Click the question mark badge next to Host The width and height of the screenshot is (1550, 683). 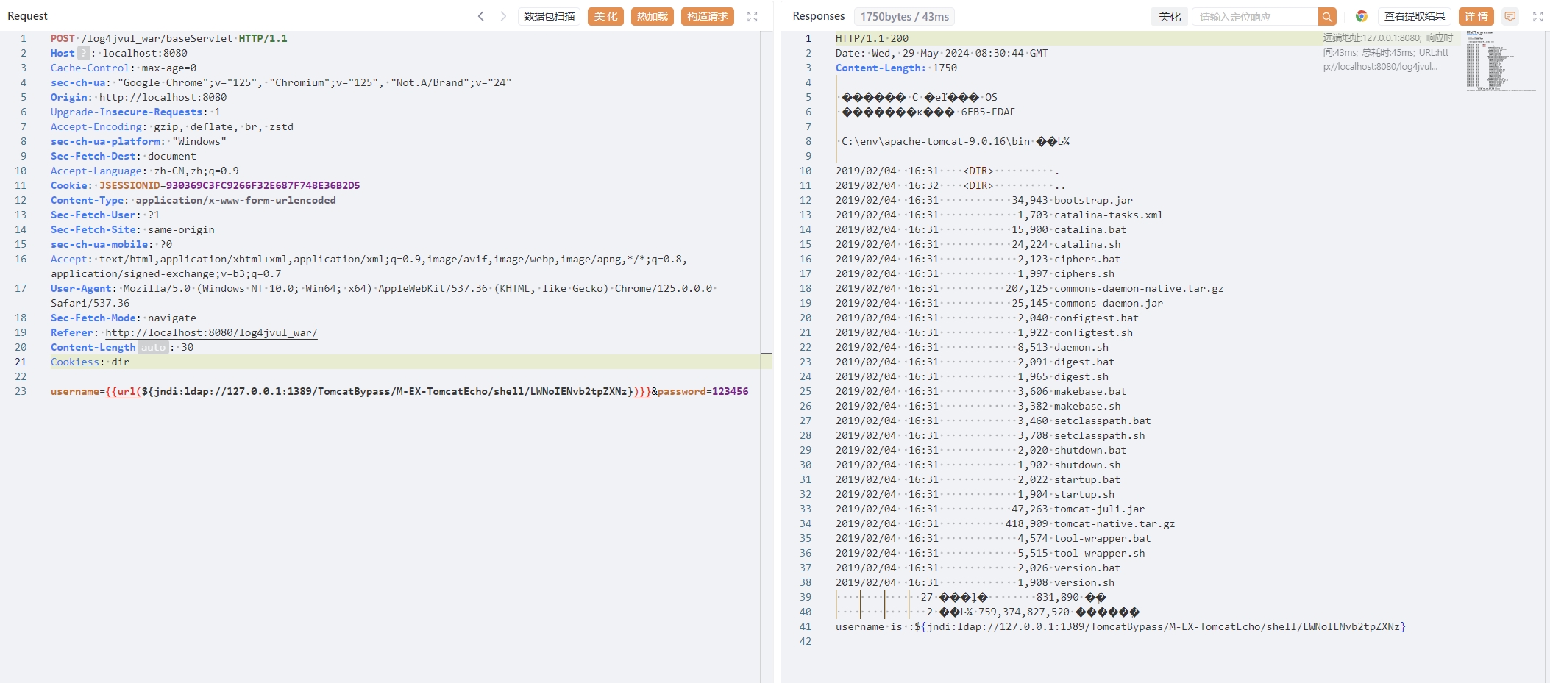coord(82,53)
